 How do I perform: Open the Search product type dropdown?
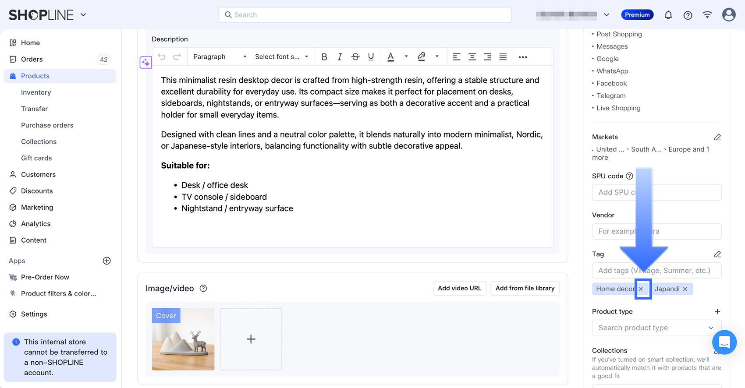coord(656,328)
